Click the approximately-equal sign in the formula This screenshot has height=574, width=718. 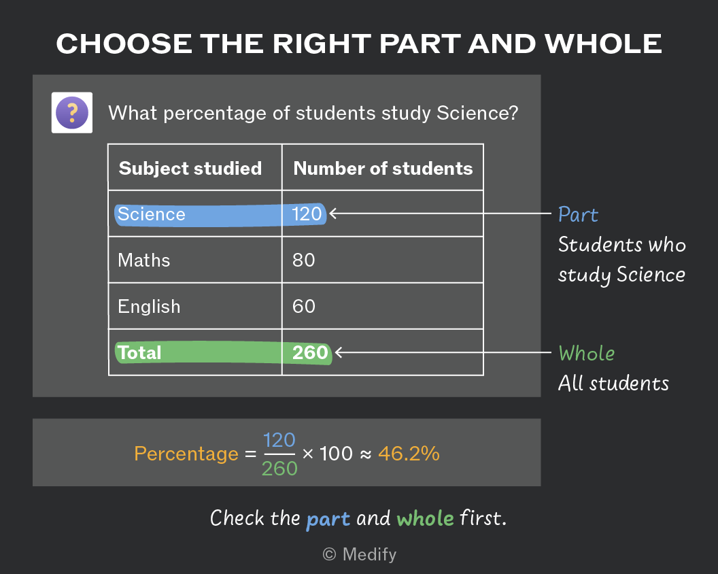click(365, 454)
